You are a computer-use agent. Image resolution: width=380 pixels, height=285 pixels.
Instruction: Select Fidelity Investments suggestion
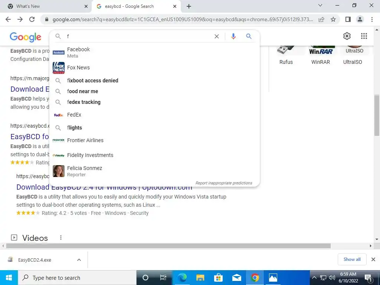154,155
